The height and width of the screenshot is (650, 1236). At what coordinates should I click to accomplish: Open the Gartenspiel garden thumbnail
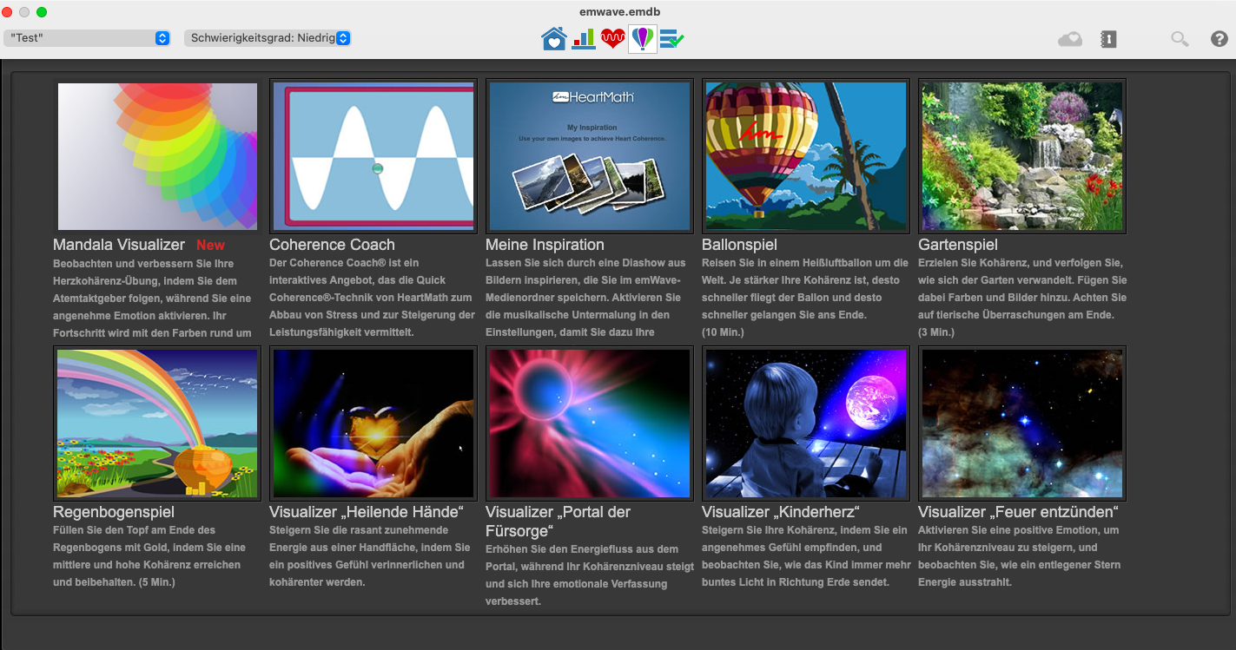tap(1022, 156)
